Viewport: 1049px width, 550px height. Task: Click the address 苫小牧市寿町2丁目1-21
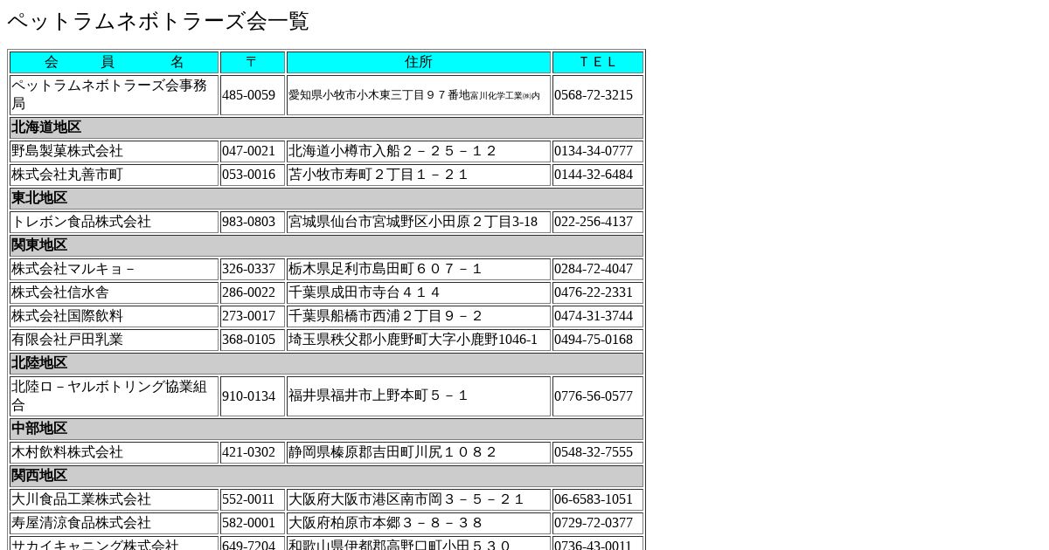(x=379, y=175)
